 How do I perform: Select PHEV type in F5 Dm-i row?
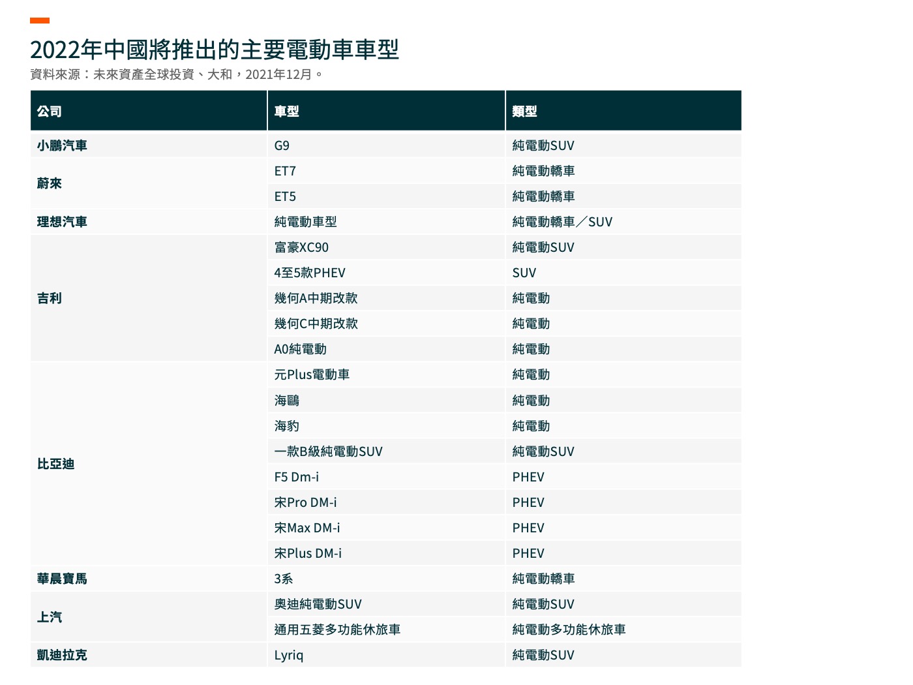(623, 477)
